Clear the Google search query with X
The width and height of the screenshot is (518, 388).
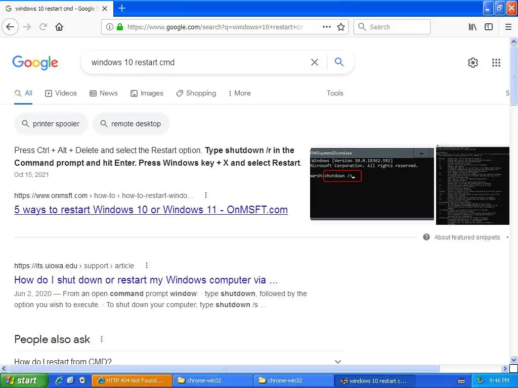coord(315,62)
